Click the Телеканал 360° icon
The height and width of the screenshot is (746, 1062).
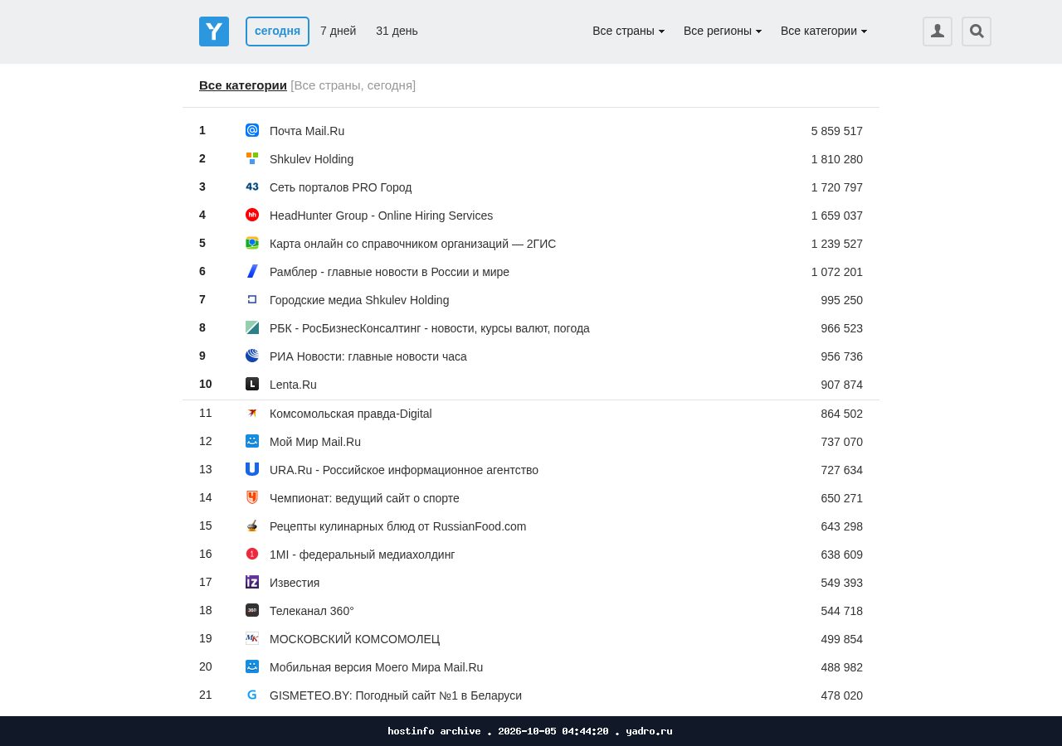252,610
